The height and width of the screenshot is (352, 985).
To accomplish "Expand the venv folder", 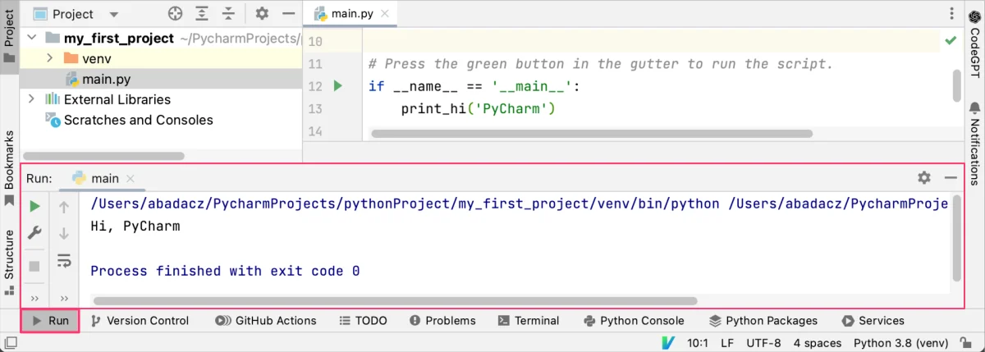I will tap(50, 58).
